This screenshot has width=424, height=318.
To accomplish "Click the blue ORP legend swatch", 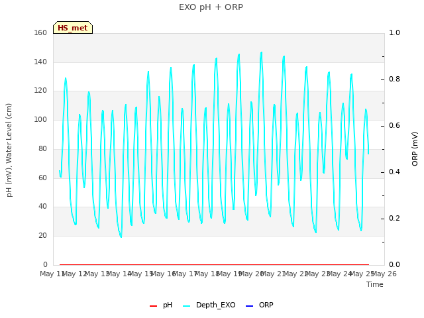I will [249, 306].
